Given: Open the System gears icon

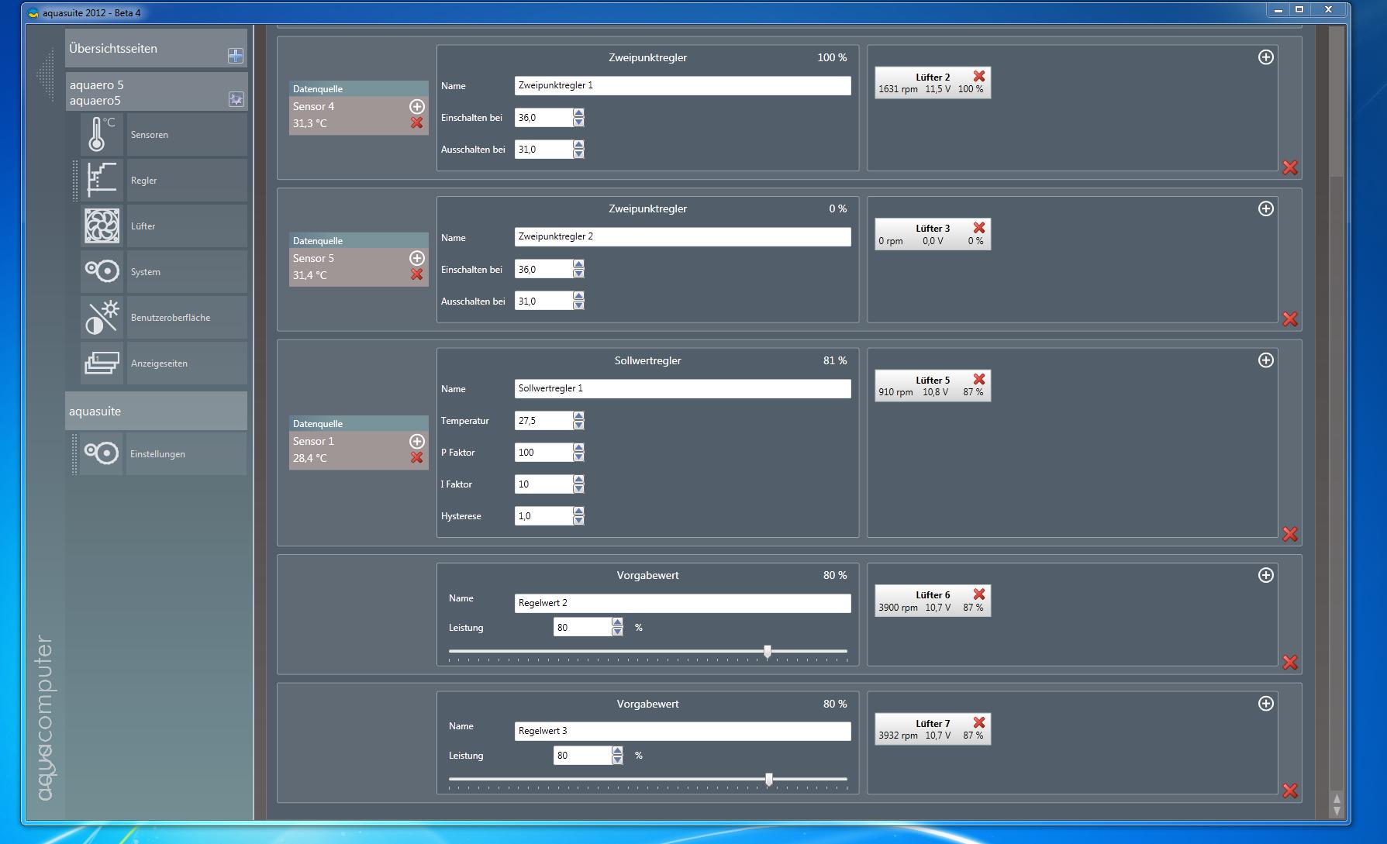Looking at the screenshot, I should point(102,271).
